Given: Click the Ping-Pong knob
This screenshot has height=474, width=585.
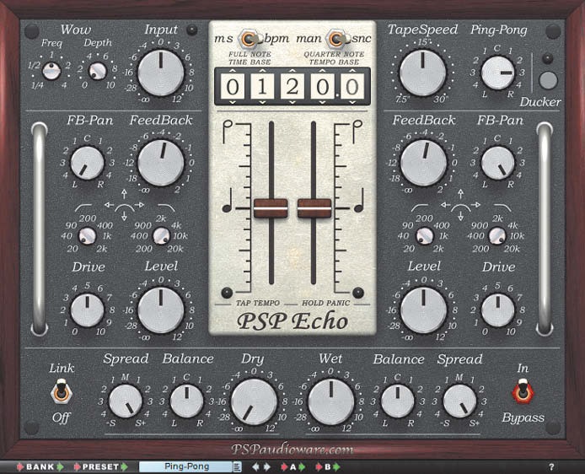Looking at the screenshot, I should 497,73.
